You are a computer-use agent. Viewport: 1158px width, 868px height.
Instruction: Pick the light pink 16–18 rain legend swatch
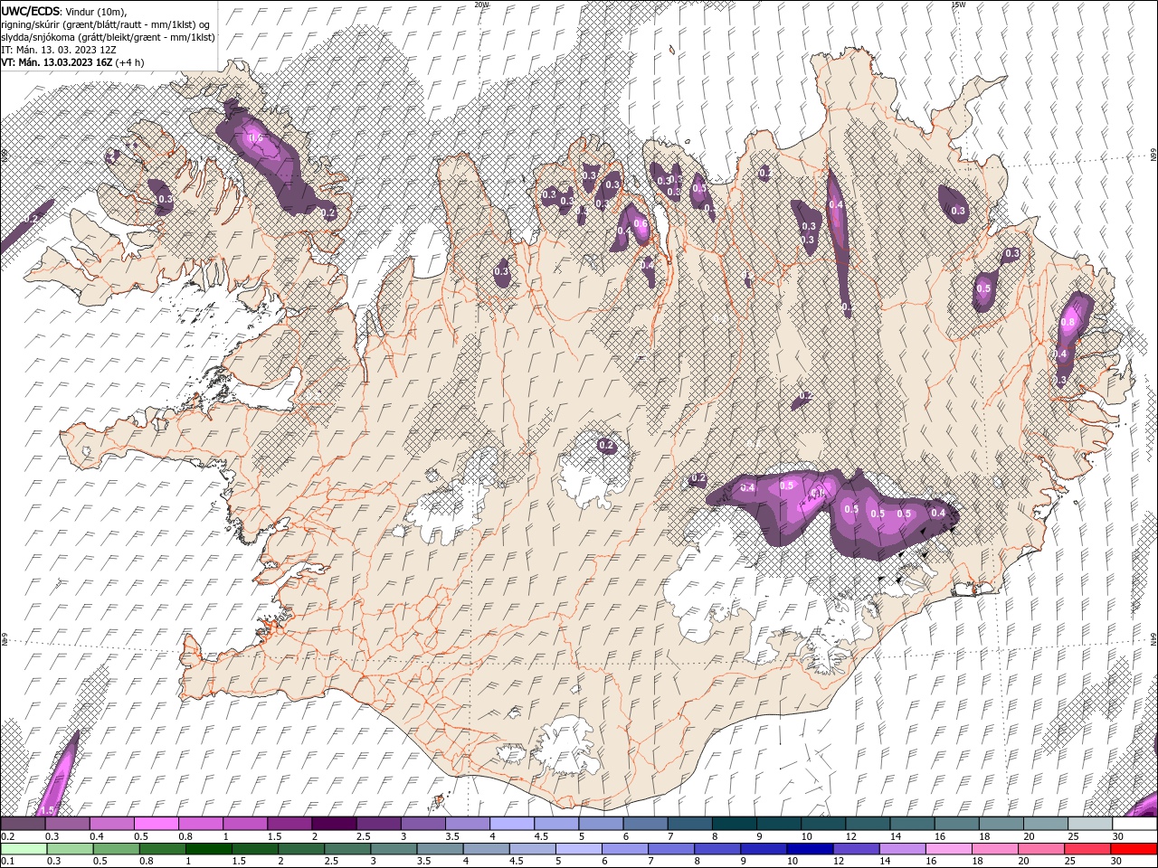click(x=947, y=849)
